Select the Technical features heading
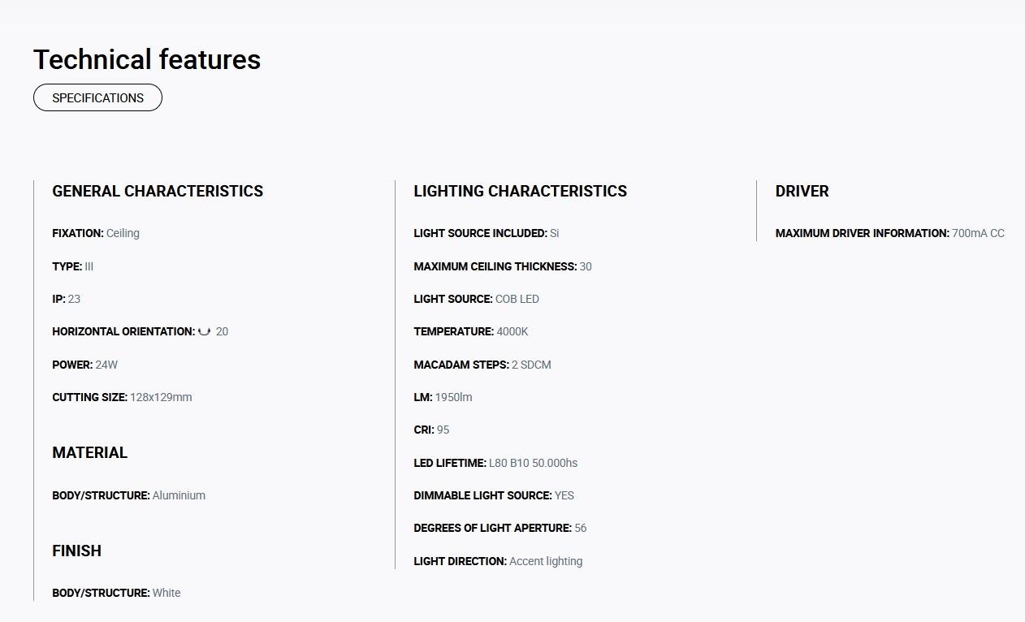 click(147, 59)
